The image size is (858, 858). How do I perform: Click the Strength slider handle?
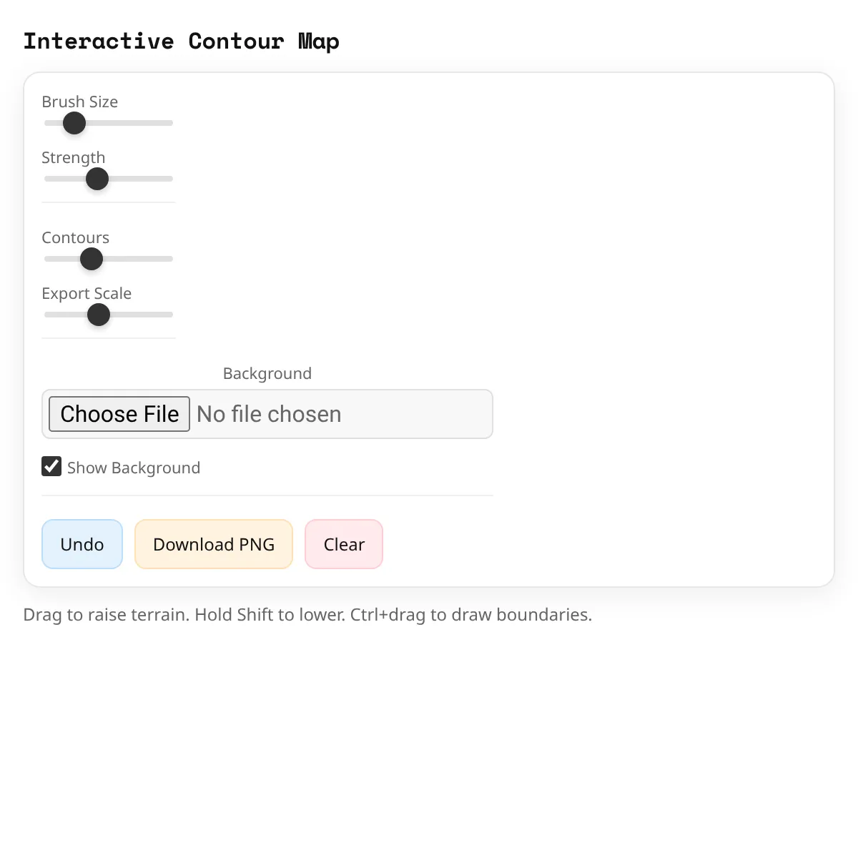(97, 179)
